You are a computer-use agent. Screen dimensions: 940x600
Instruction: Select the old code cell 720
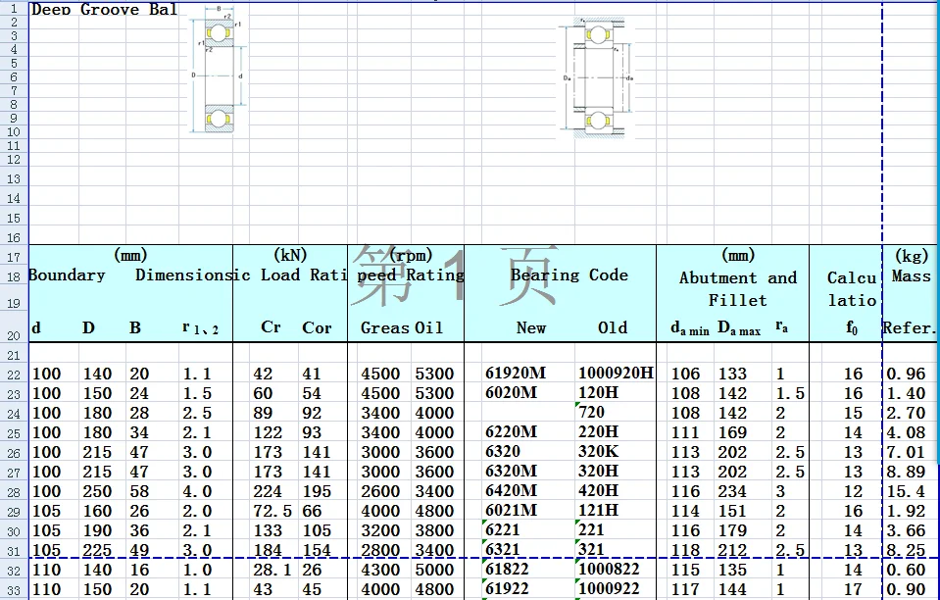[x=592, y=413]
